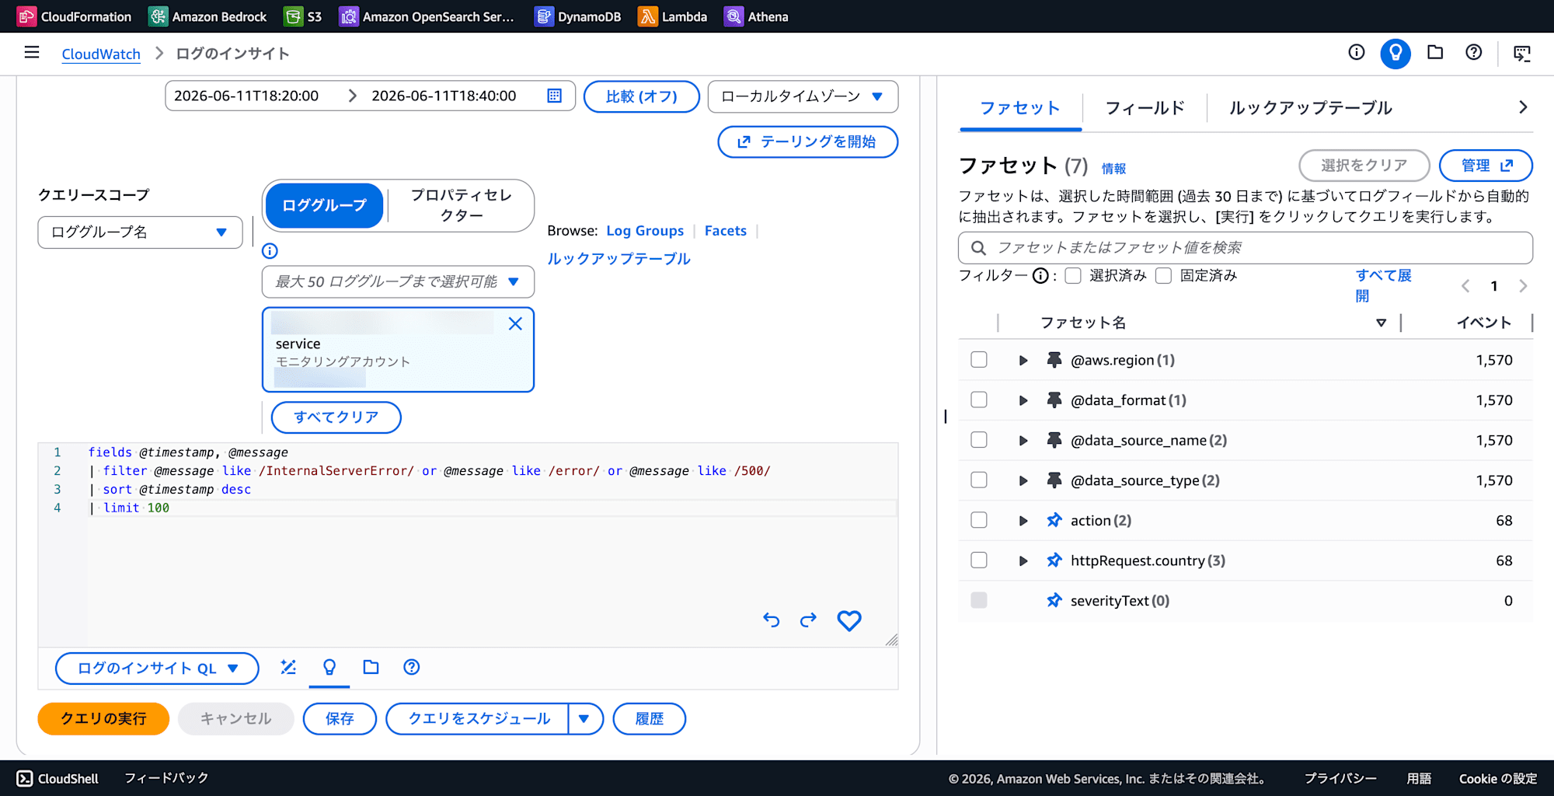The height and width of the screenshot is (796, 1554).
Task: Open Athena shortcut icon
Action: pos(733,16)
